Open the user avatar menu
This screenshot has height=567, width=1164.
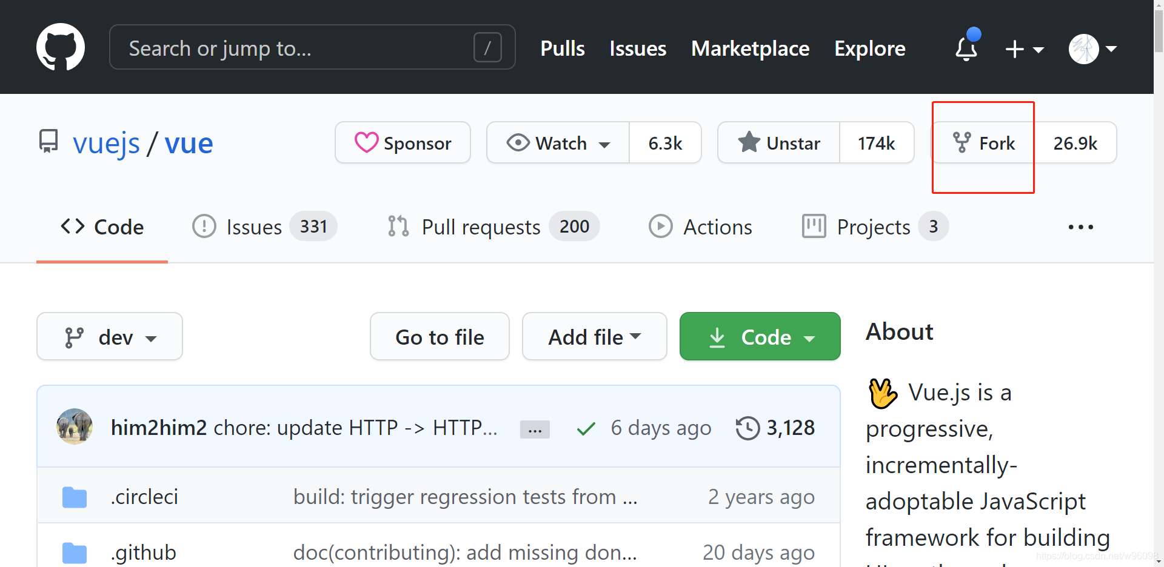coord(1093,49)
